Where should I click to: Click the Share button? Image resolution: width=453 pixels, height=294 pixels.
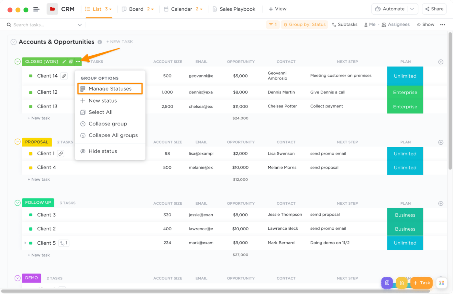click(434, 9)
